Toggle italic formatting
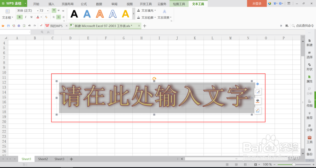The width and height of the screenshot is (316, 168). [x=26, y=17]
